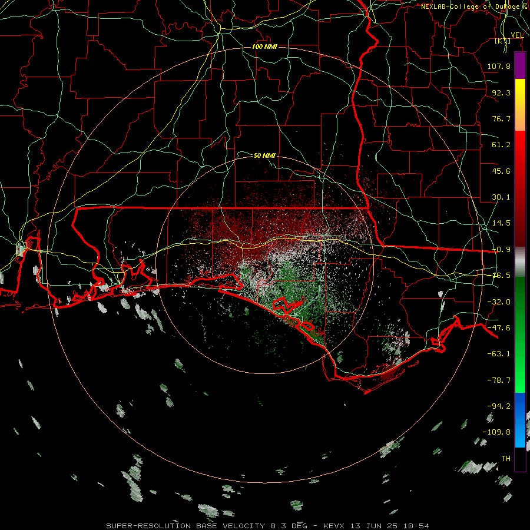
Task: Click the -63.1 velocity scale value
Action: [499, 354]
